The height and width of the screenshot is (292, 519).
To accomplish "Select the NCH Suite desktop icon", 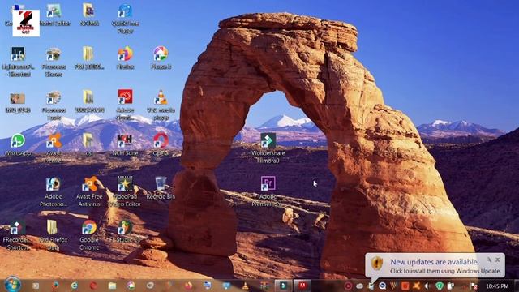I will pyautogui.click(x=125, y=144).
